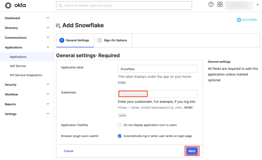Open the account dropdown at top right
The width and height of the screenshot is (262, 160).
tap(257, 4)
